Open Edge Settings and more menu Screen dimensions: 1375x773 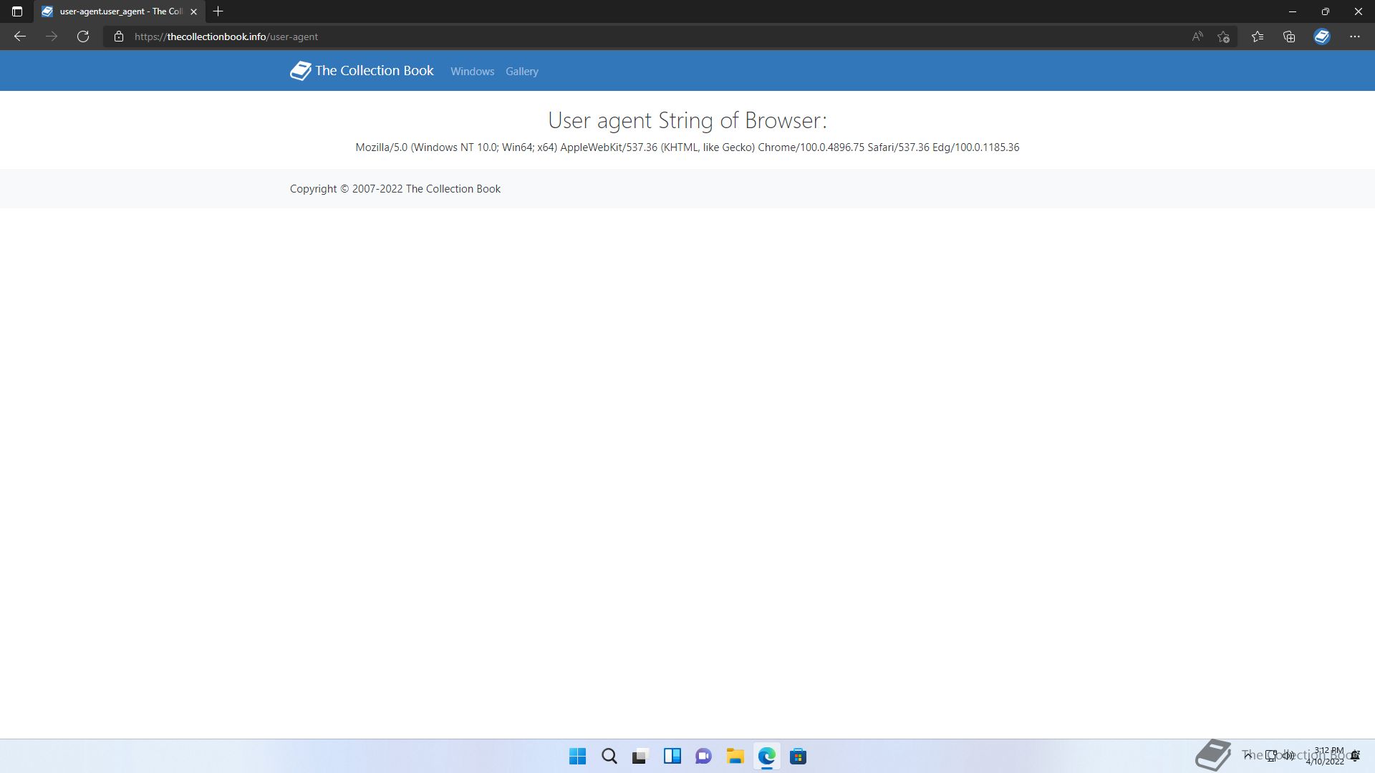[x=1355, y=37]
